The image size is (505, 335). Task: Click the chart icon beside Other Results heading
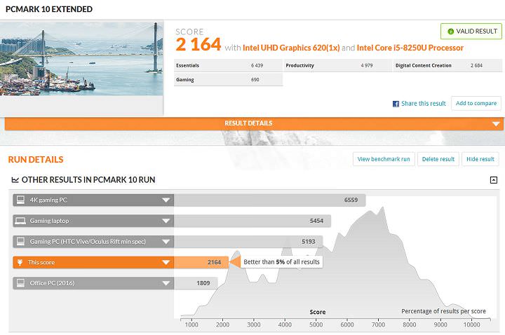pos(15,180)
